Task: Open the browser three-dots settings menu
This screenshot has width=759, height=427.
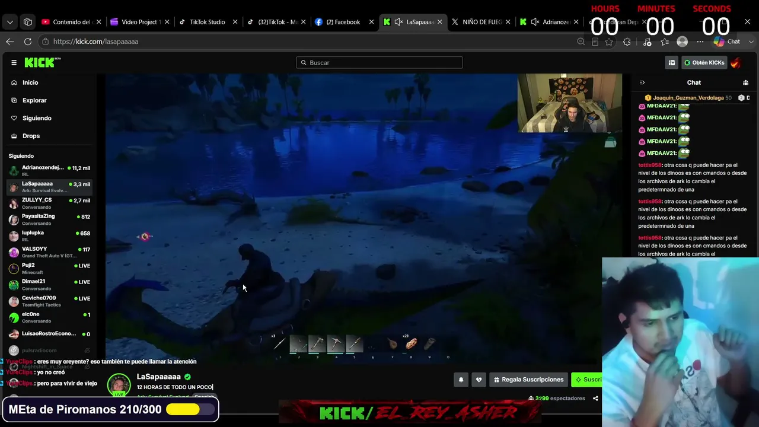Action: pos(700,42)
